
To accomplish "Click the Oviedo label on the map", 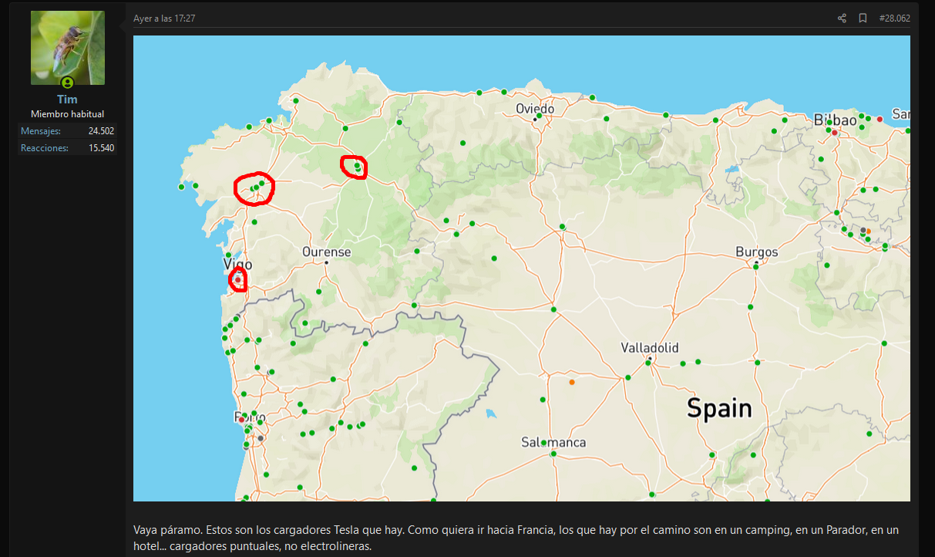I will pyautogui.click(x=535, y=109).
